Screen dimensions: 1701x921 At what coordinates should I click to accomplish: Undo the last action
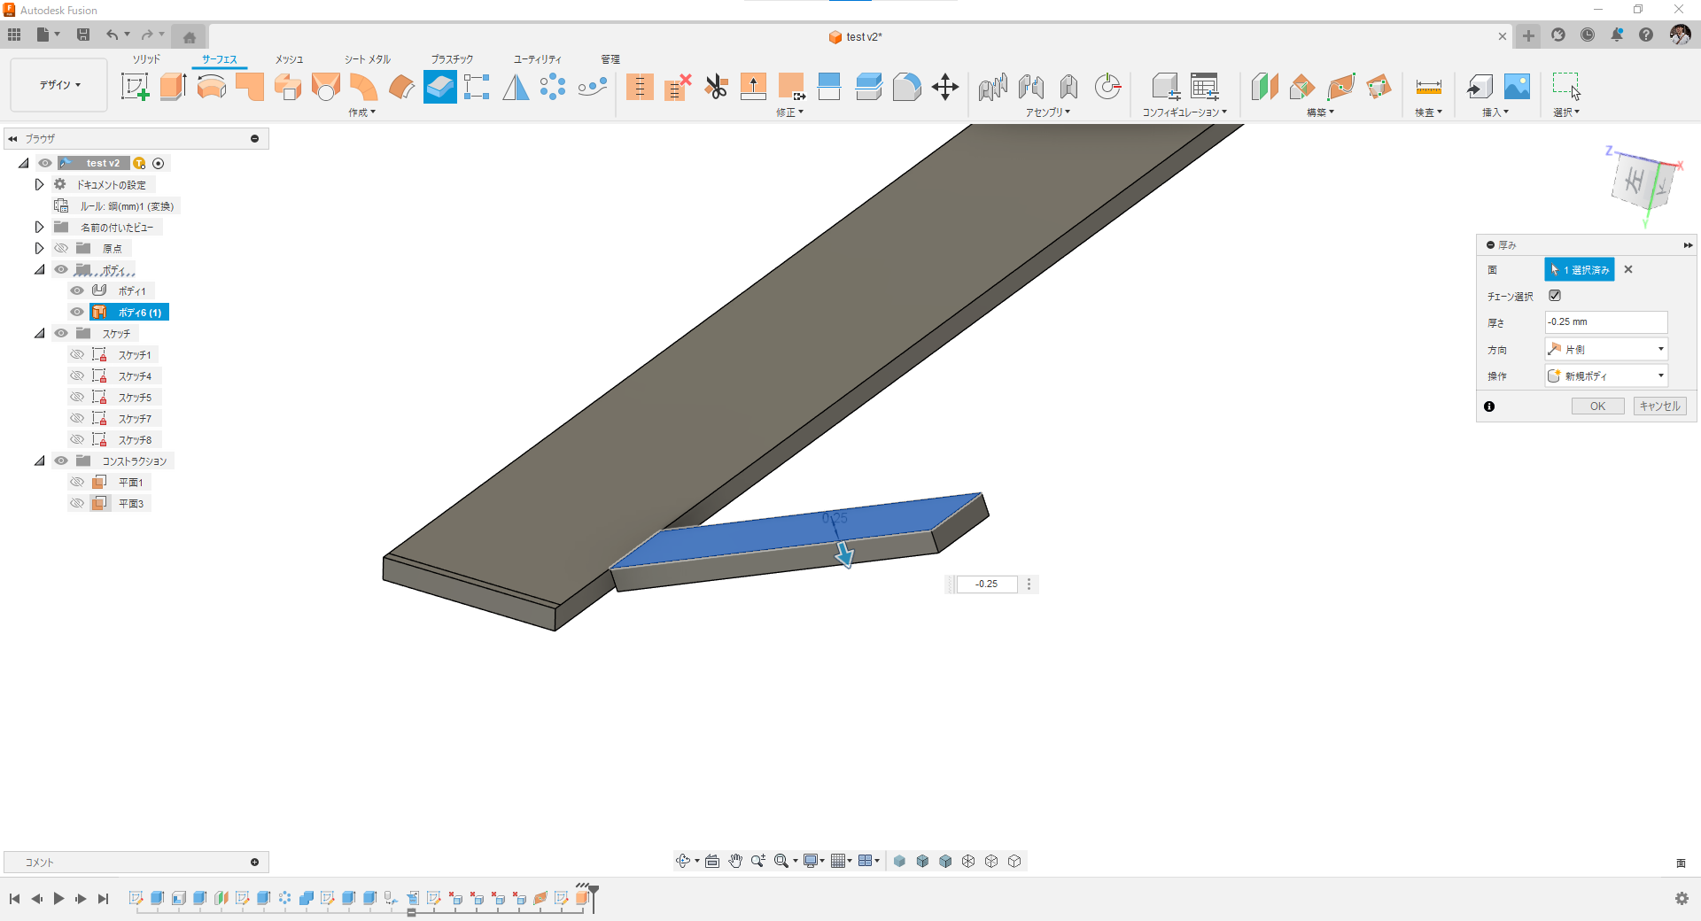point(113,35)
